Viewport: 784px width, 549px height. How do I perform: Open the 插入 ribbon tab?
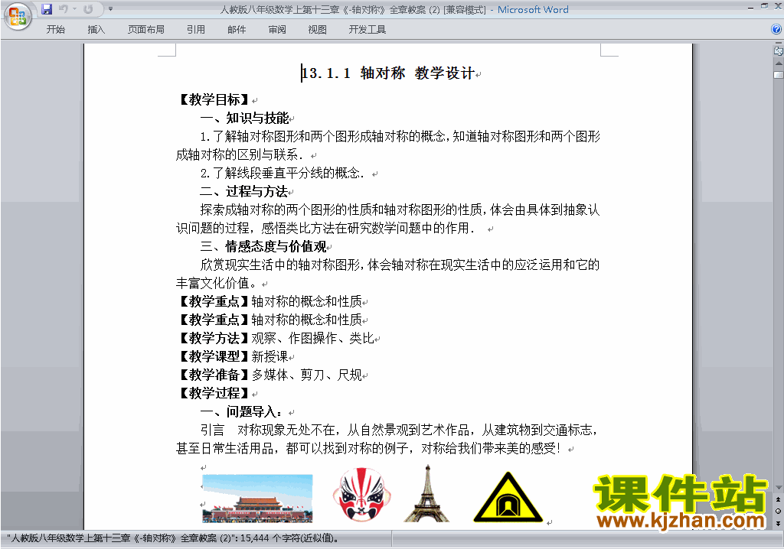[96, 30]
